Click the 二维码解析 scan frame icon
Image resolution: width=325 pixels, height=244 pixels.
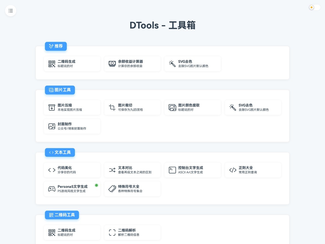pyautogui.click(x=112, y=233)
